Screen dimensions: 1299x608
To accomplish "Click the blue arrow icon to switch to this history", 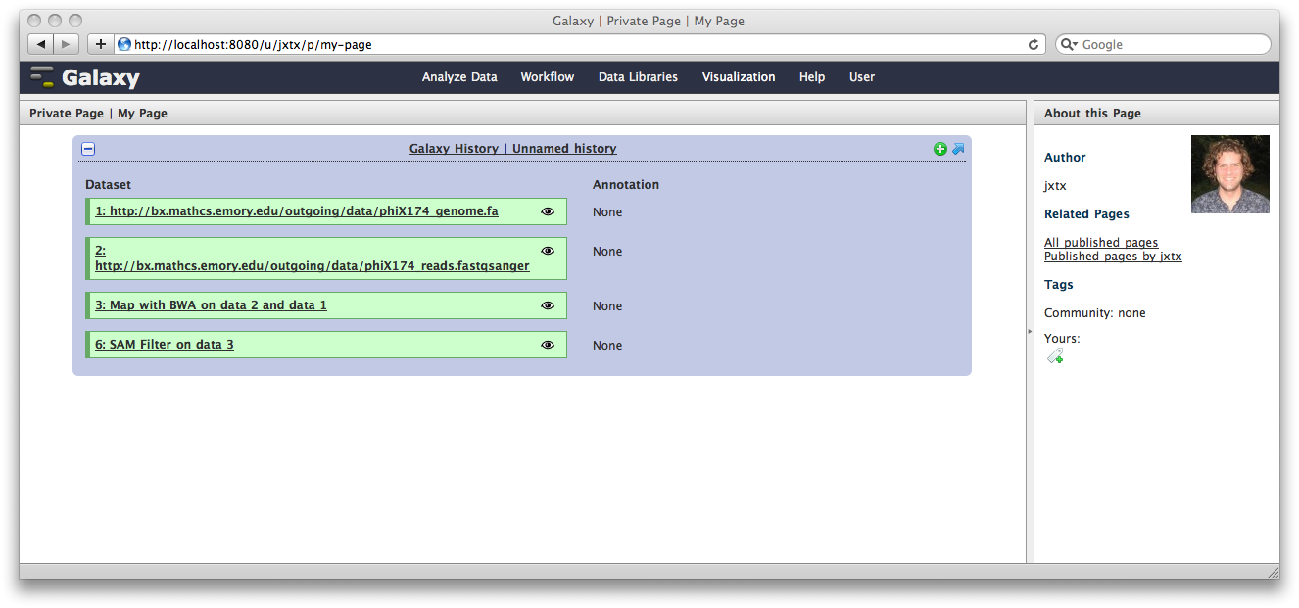I will click(x=957, y=149).
